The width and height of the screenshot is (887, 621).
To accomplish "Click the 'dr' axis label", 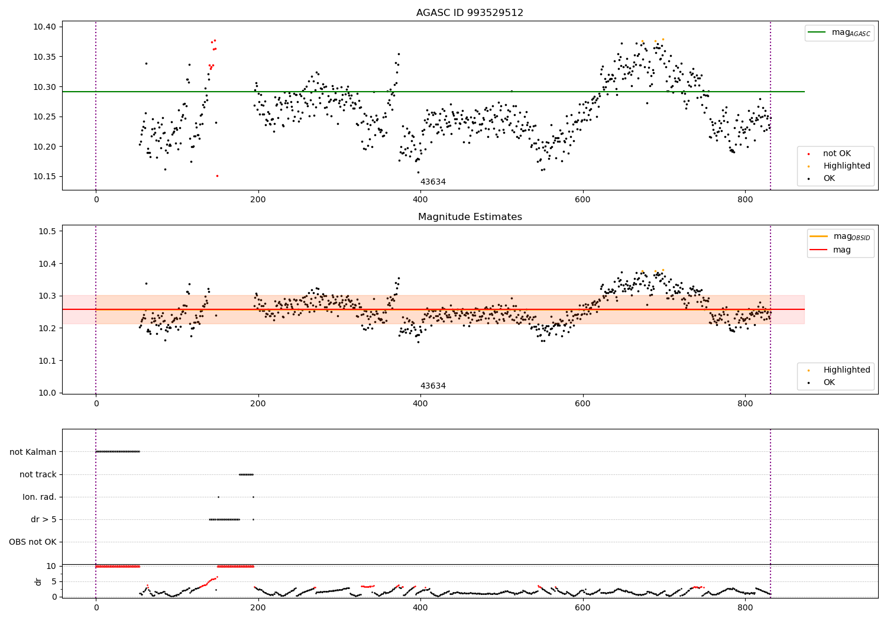I will (x=38, y=581).
